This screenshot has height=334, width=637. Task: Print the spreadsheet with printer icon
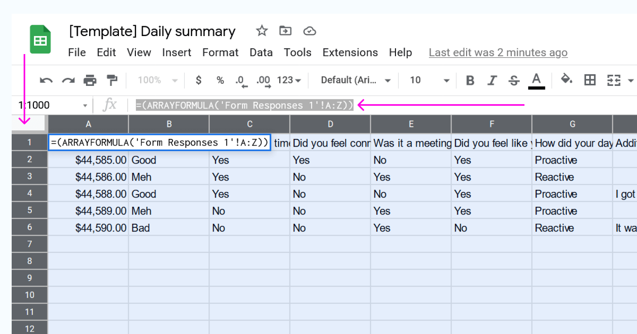90,81
